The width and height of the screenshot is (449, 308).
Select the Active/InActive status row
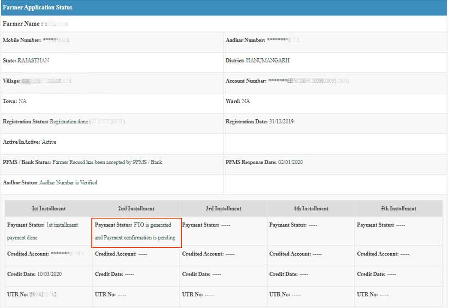(x=30, y=142)
